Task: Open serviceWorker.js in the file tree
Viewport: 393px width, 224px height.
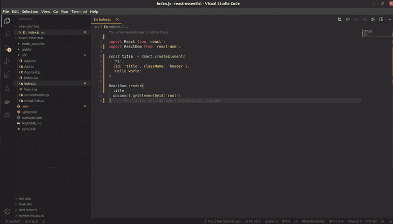Action: tap(37, 95)
